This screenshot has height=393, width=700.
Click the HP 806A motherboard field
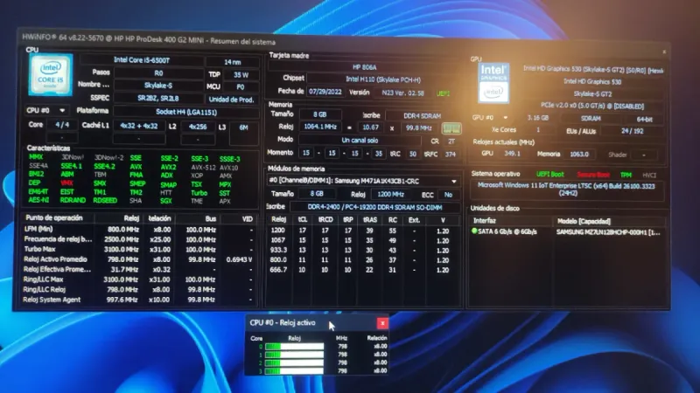(x=364, y=67)
